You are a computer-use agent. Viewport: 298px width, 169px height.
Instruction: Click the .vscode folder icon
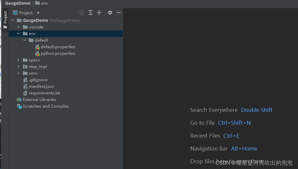click(25, 27)
